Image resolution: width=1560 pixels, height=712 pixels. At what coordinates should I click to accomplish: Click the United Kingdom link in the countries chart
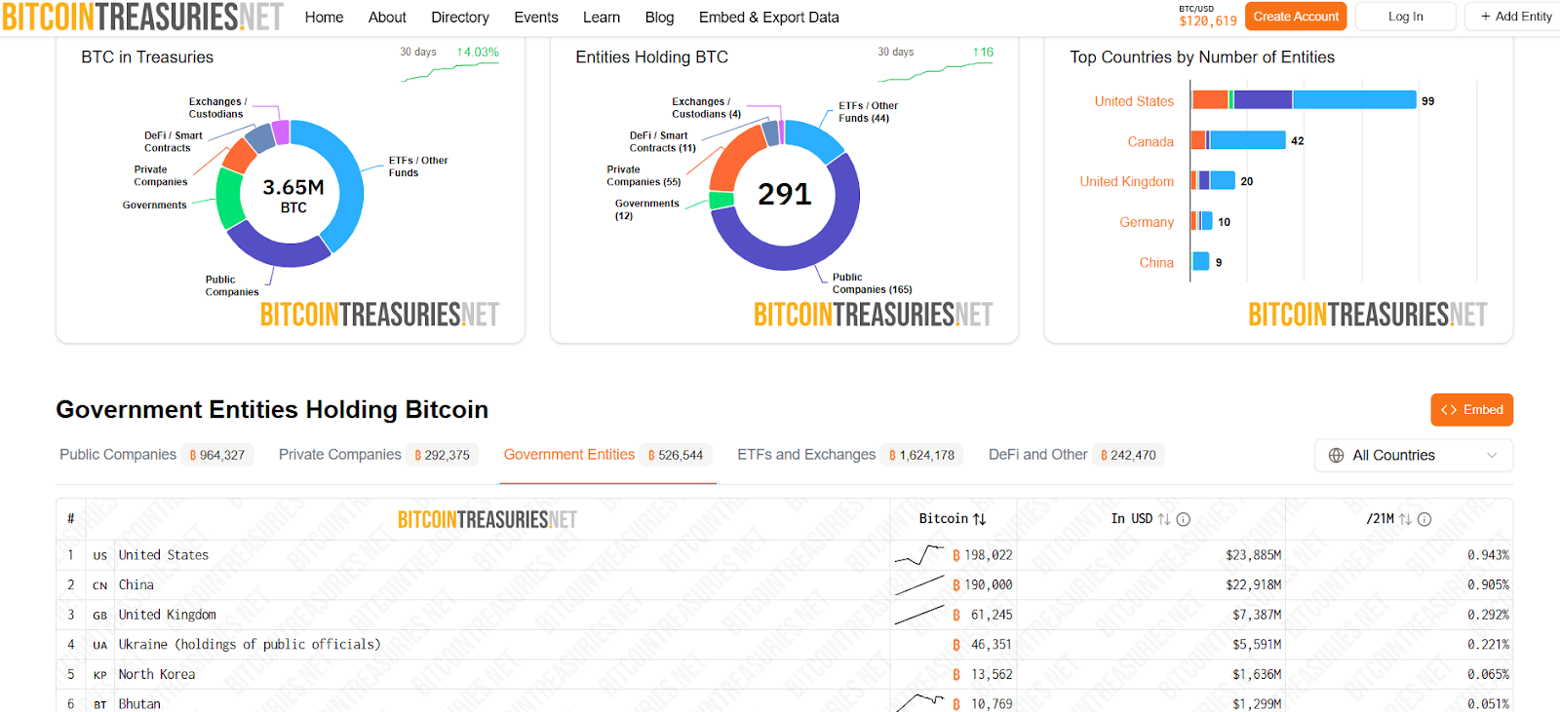pos(1126,182)
